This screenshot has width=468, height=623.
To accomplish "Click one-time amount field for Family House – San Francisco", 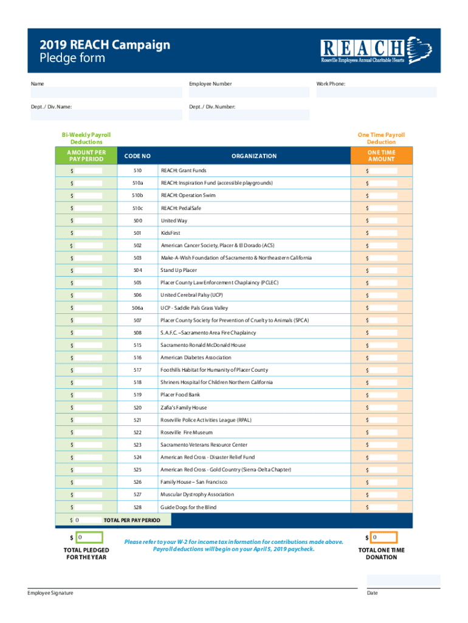I will coord(384,482).
